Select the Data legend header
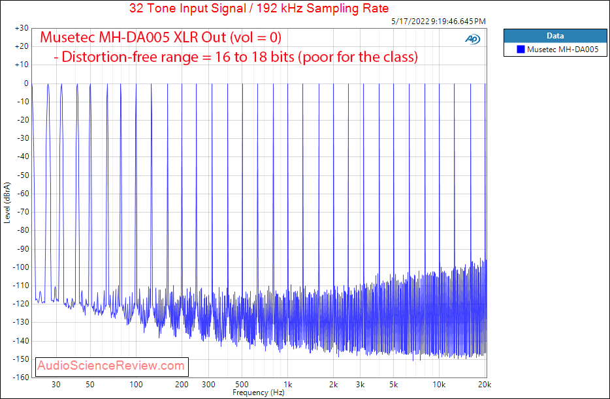 coord(555,36)
